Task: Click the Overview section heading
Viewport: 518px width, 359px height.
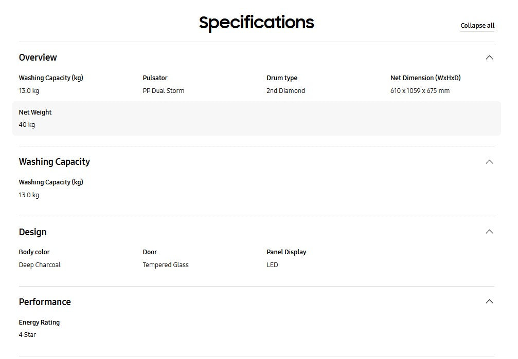Action: coord(38,58)
